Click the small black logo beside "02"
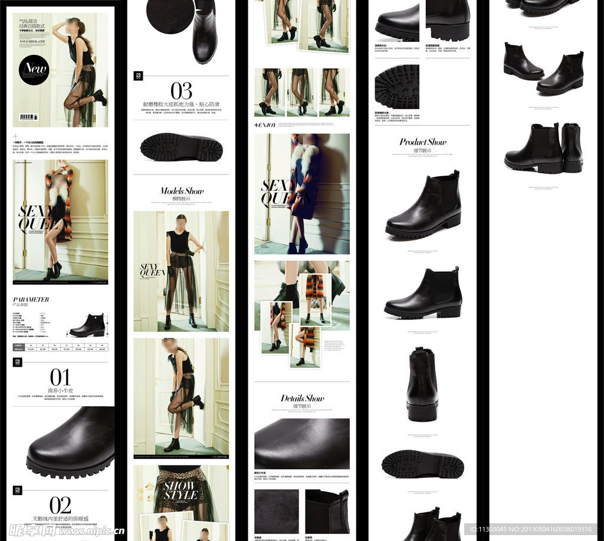The width and height of the screenshot is (604, 541). 18,490
